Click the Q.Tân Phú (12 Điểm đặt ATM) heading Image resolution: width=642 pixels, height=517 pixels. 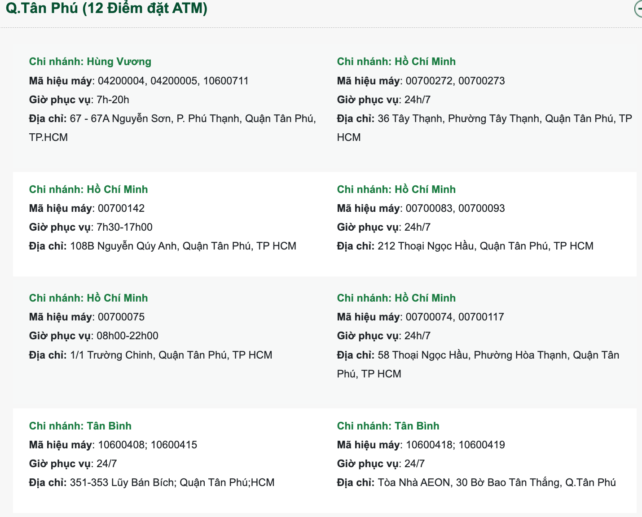[106, 8]
